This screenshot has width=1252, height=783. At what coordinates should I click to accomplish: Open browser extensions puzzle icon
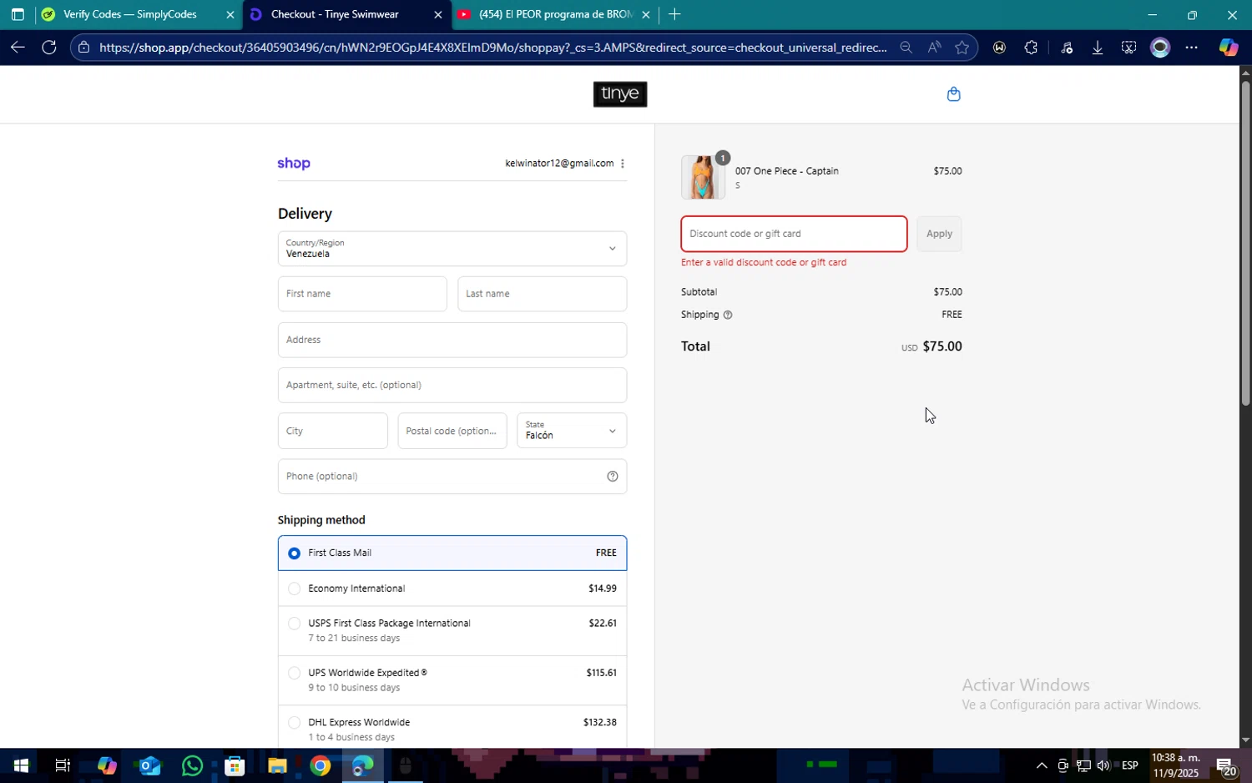(1031, 48)
